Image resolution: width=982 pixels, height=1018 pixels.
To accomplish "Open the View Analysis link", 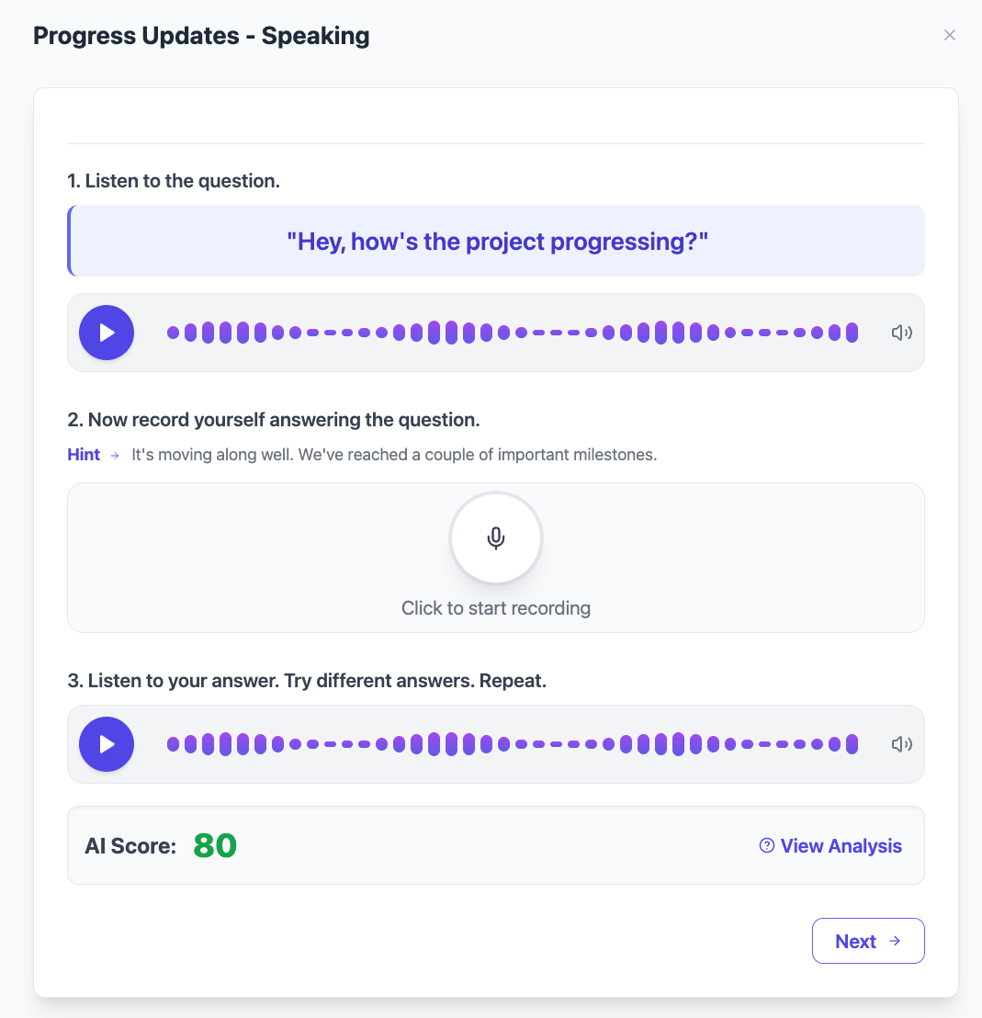I will [x=841, y=846].
